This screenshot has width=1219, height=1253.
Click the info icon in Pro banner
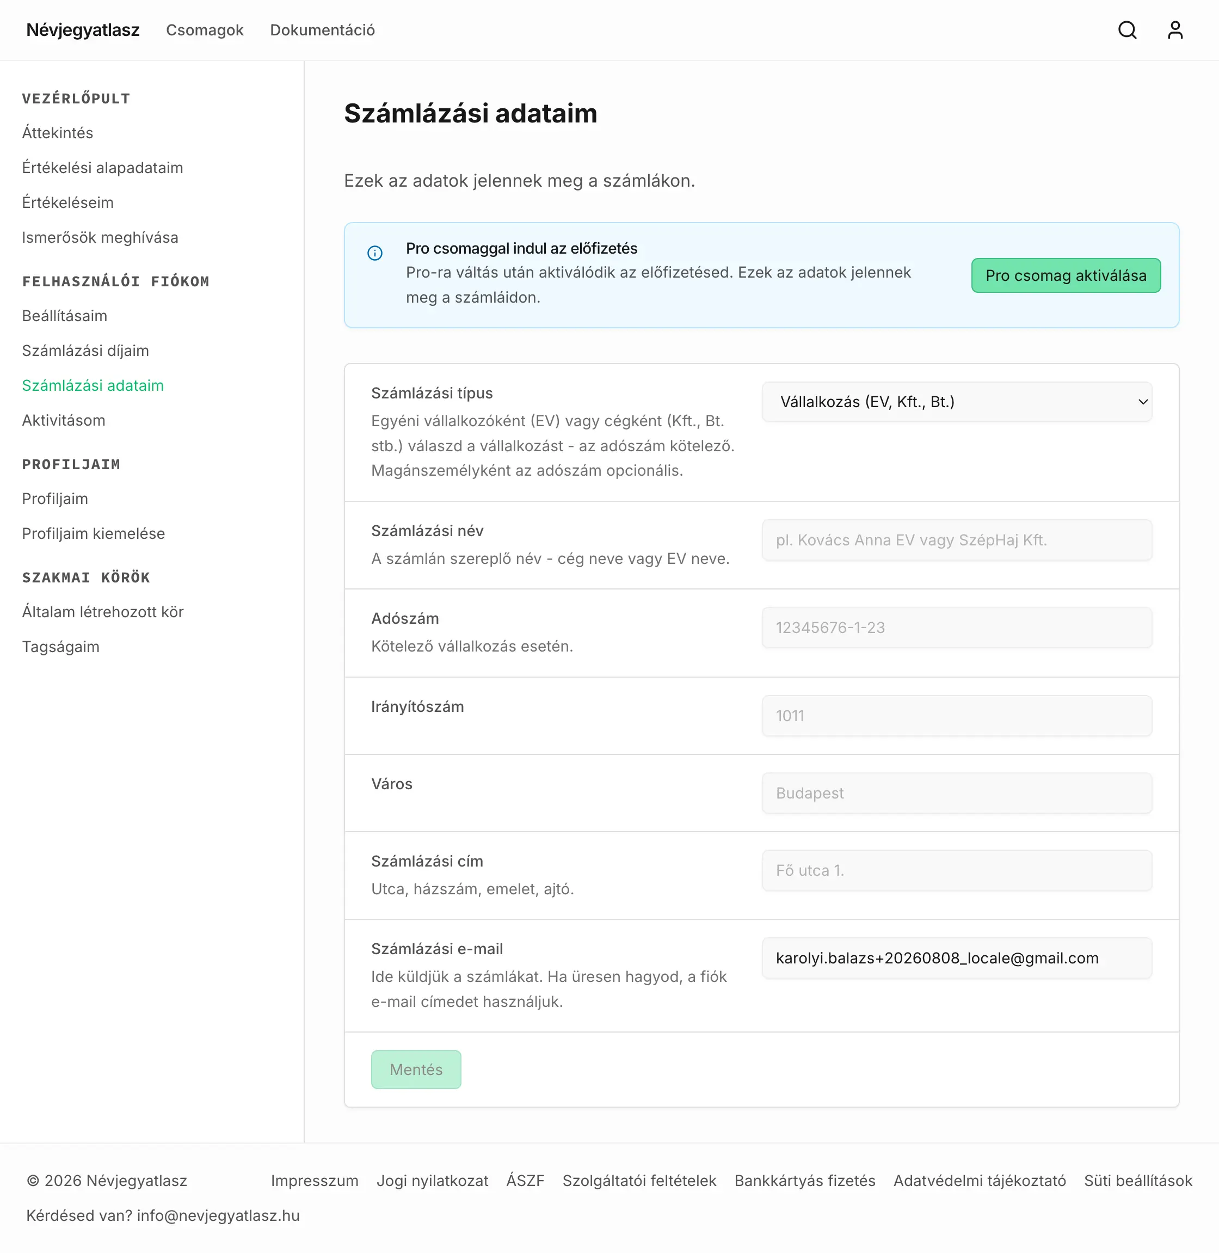(x=375, y=253)
